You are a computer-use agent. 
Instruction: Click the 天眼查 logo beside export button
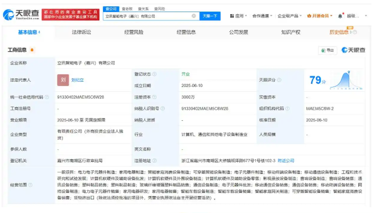(x=353, y=50)
